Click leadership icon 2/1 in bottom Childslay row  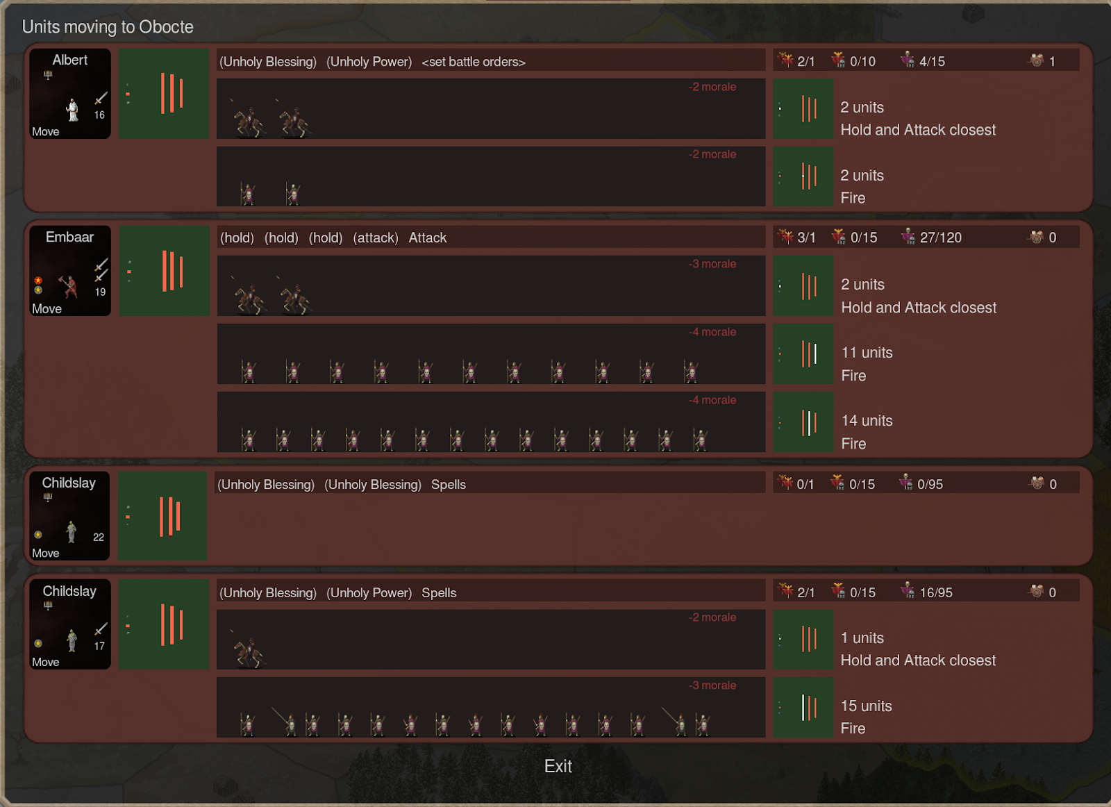785,591
